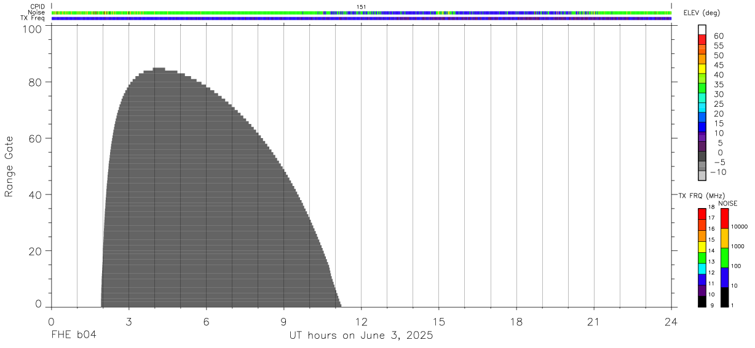755x348 pixels.
Task: Click the UT hours on June 3, 2025 title
Action: pos(362,336)
